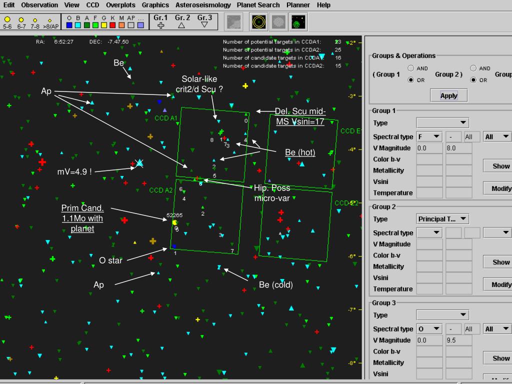Select the other-types lavender swatch
Image resolution: width=512 pixels, height=384 pixels.
(140, 25)
